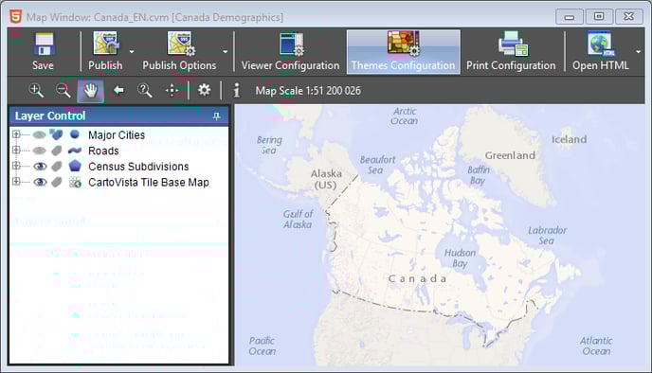The height and width of the screenshot is (373, 652).
Task: Show the Major Cities layer eye
Action: [40, 134]
